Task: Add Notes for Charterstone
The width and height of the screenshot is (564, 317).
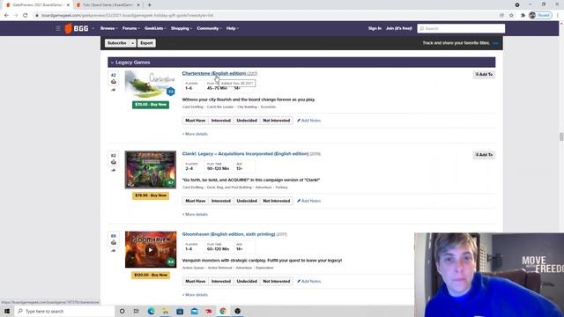Action: tap(309, 121)
